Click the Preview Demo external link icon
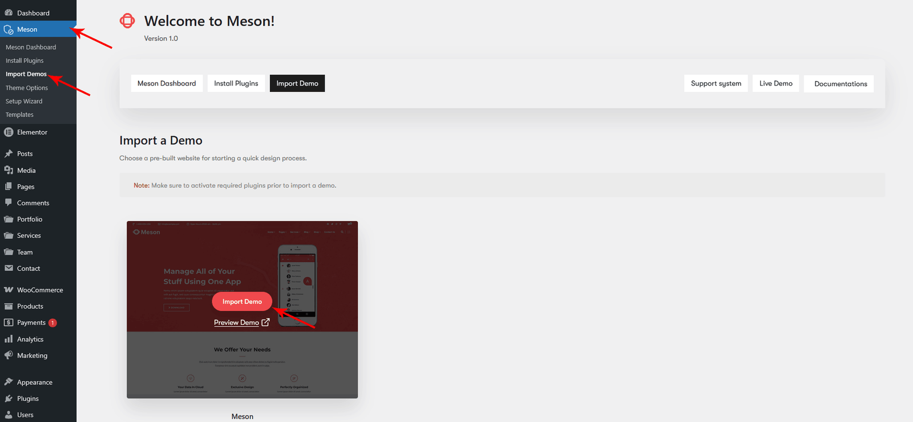Image resolution: width=913 pixels, height=422 pixels. [x=265, y=322]
